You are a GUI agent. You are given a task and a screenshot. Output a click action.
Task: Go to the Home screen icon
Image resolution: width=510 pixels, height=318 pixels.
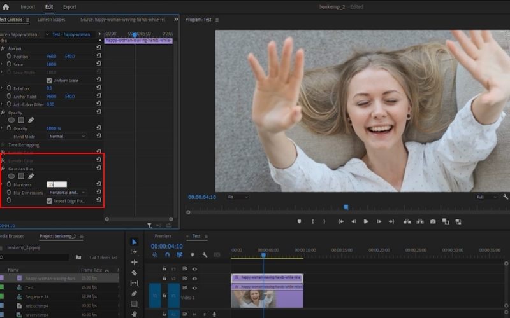(6, 7)
